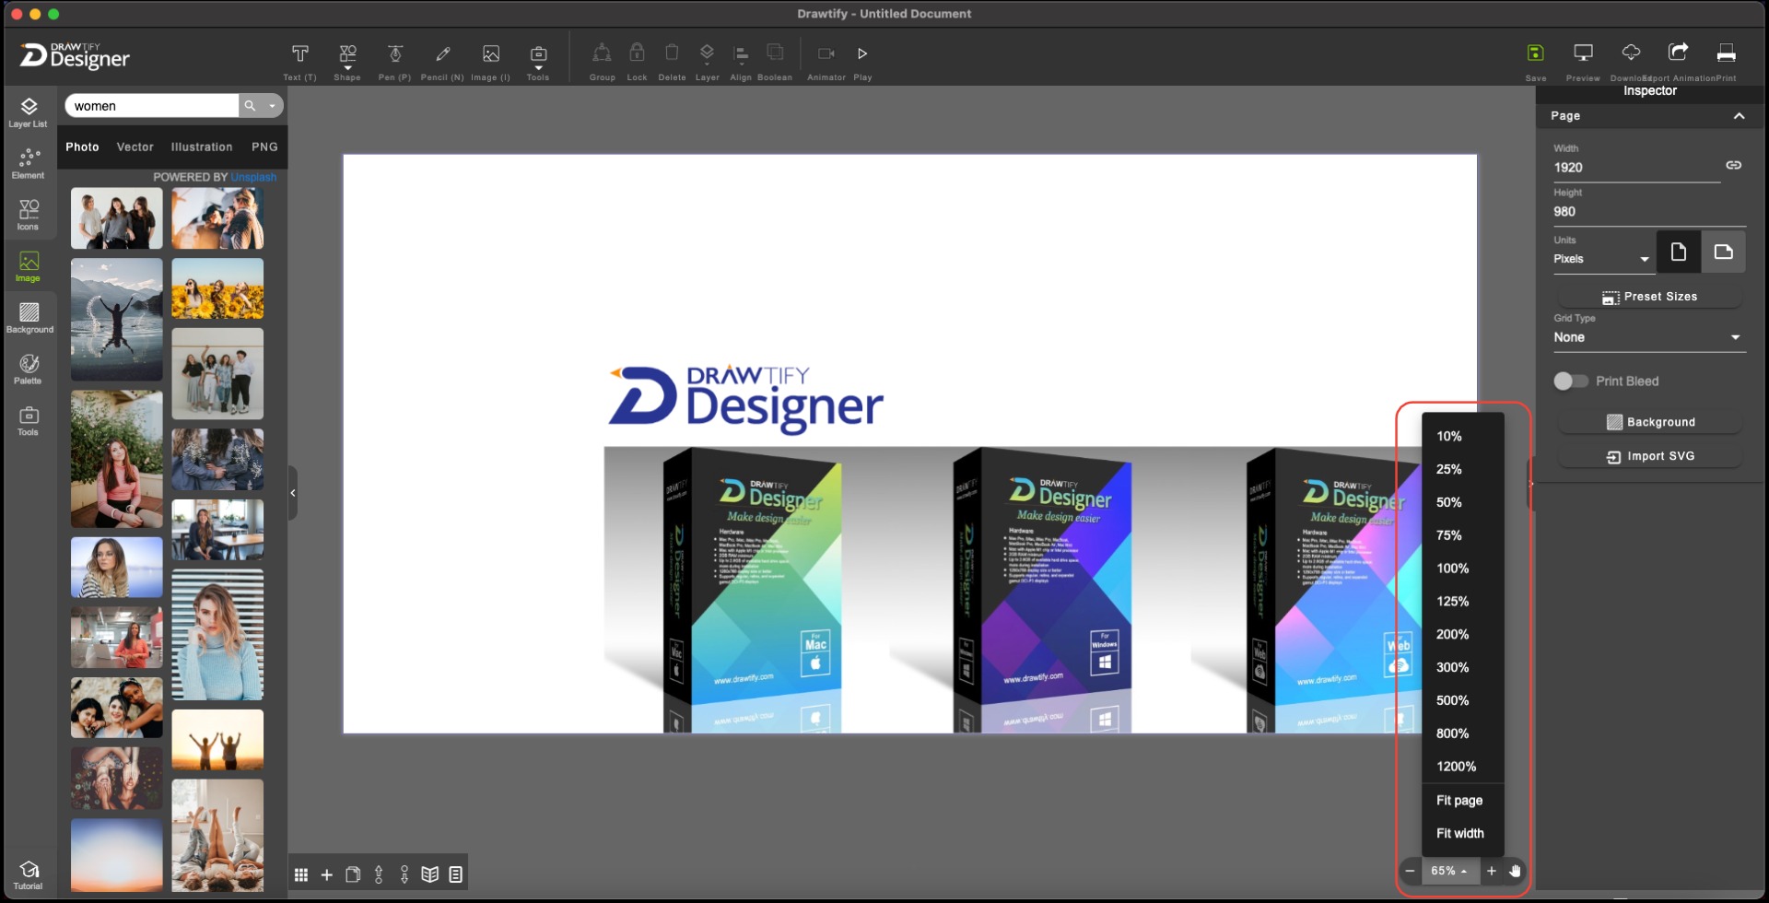Click the Delete trash icon
This screenshot has width=1769, height=903.
pyautogui.click(x=672, y=61)
